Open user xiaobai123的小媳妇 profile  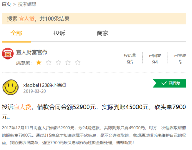point(45,85)
